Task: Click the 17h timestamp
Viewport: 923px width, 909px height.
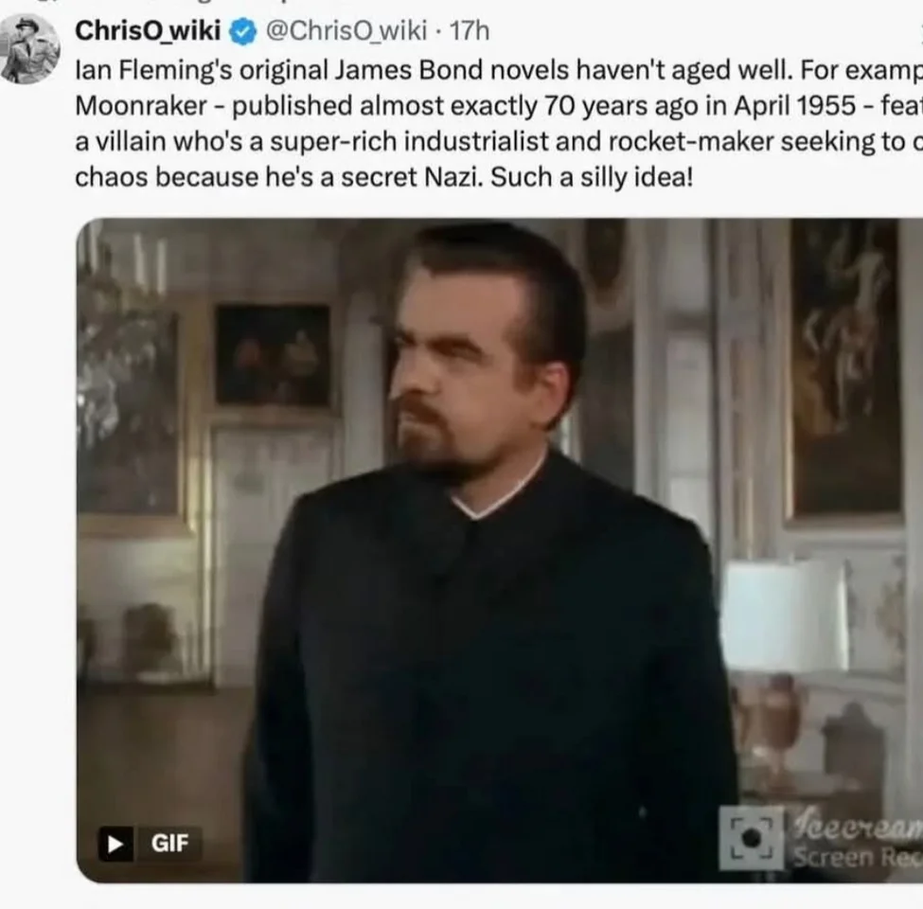Action: pos(470,31)
